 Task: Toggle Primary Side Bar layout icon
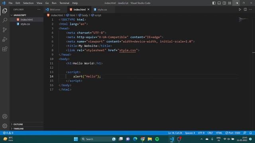pyautogui.click(x=214, y=3)
